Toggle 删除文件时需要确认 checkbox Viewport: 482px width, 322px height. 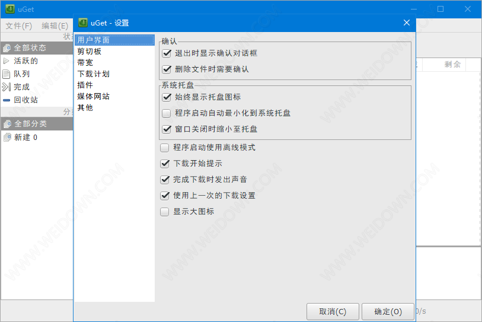(x=167, y=69)
